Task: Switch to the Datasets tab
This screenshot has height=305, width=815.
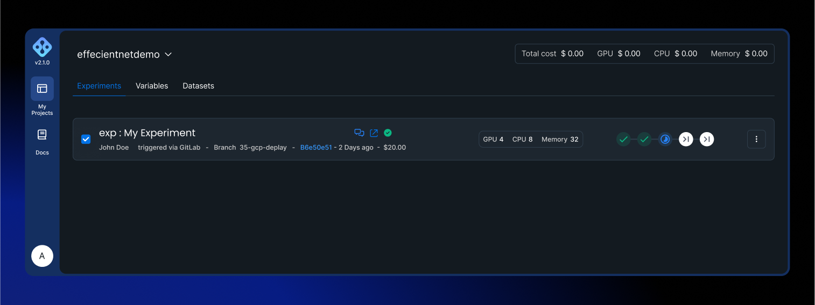Action: 198,86
